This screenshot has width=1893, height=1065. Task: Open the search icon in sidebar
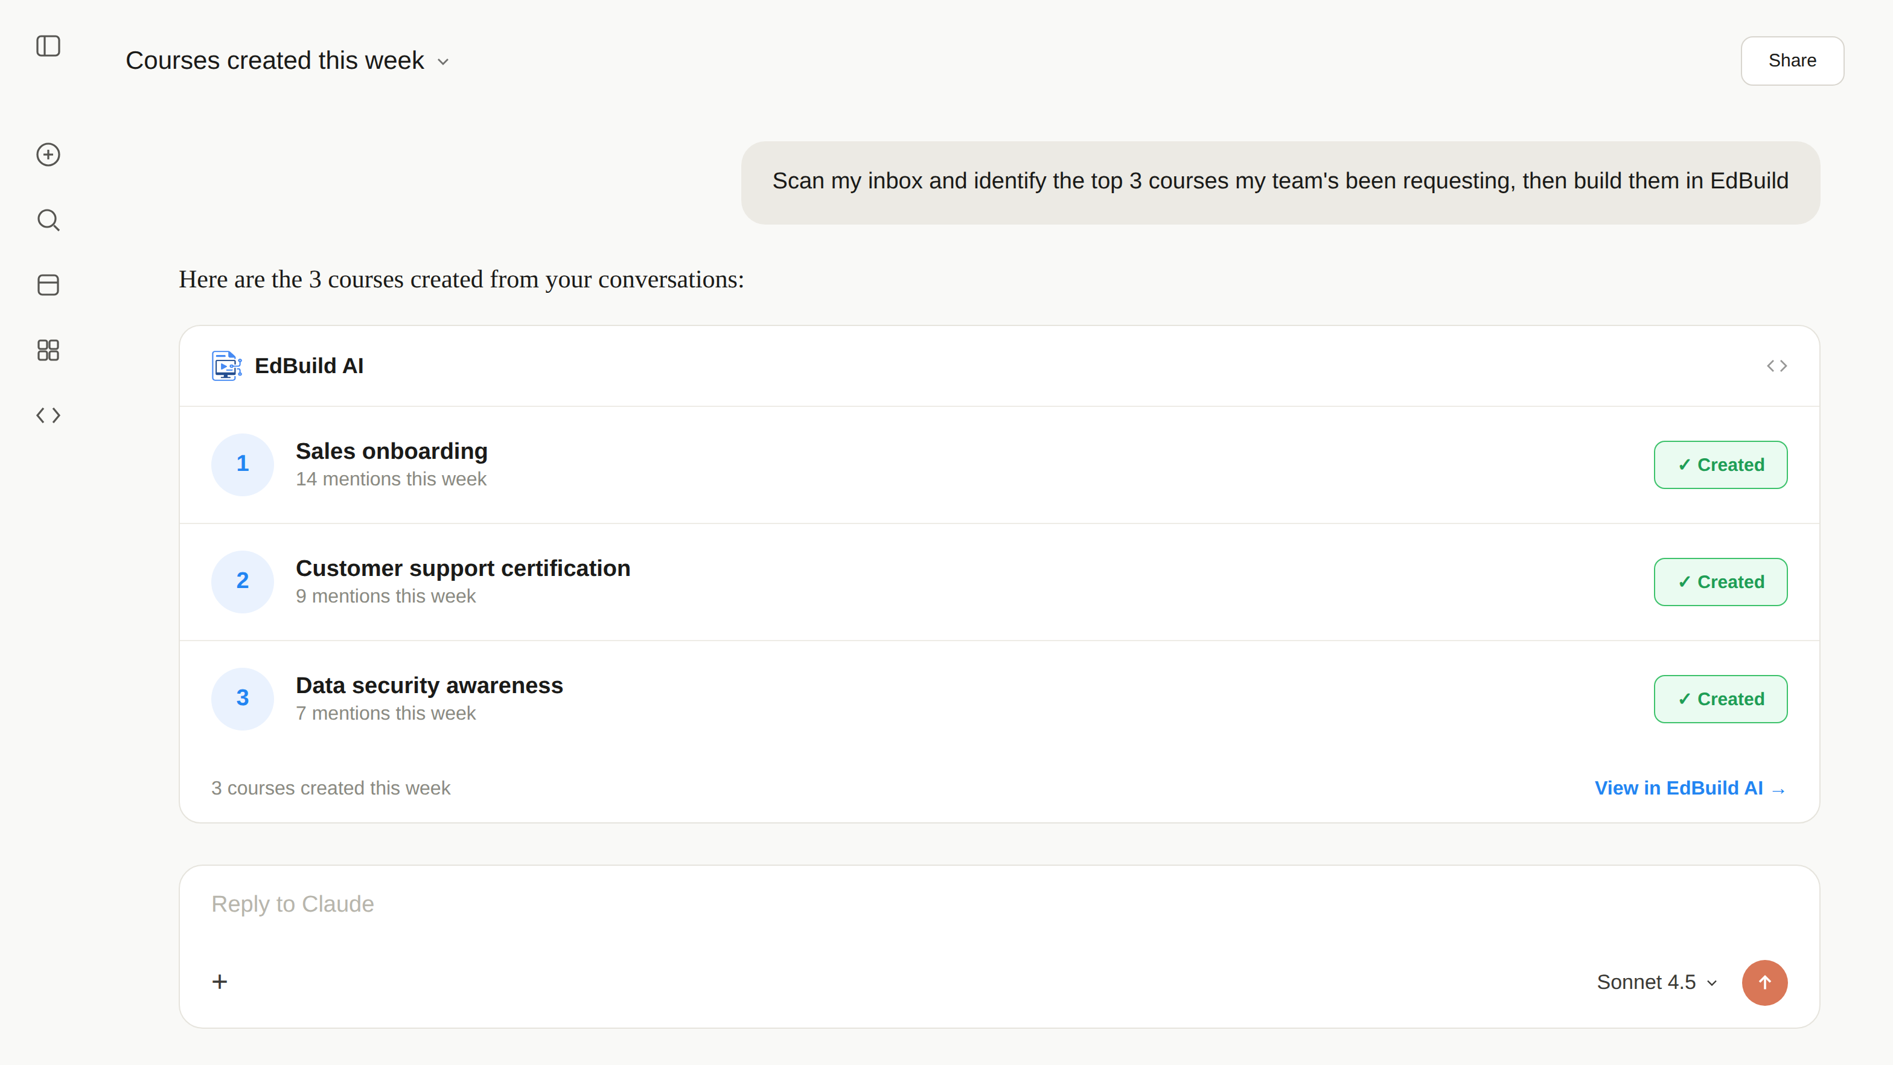point(48,220)
